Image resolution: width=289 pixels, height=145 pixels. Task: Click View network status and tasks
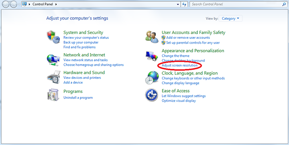point(85,60)
